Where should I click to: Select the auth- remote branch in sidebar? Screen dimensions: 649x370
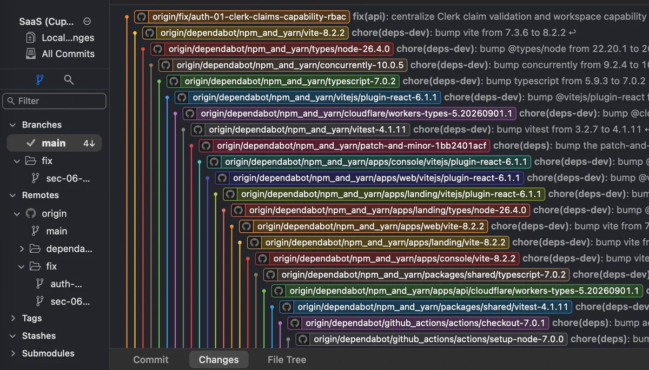click(59, 284)
